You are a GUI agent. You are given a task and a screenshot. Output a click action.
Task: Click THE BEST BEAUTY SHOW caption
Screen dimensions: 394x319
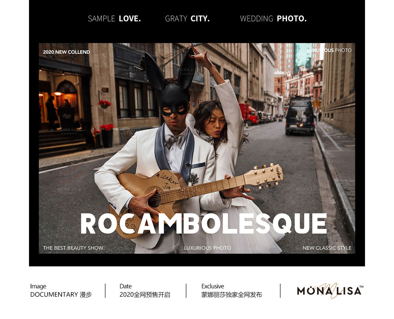coord(73,248)
